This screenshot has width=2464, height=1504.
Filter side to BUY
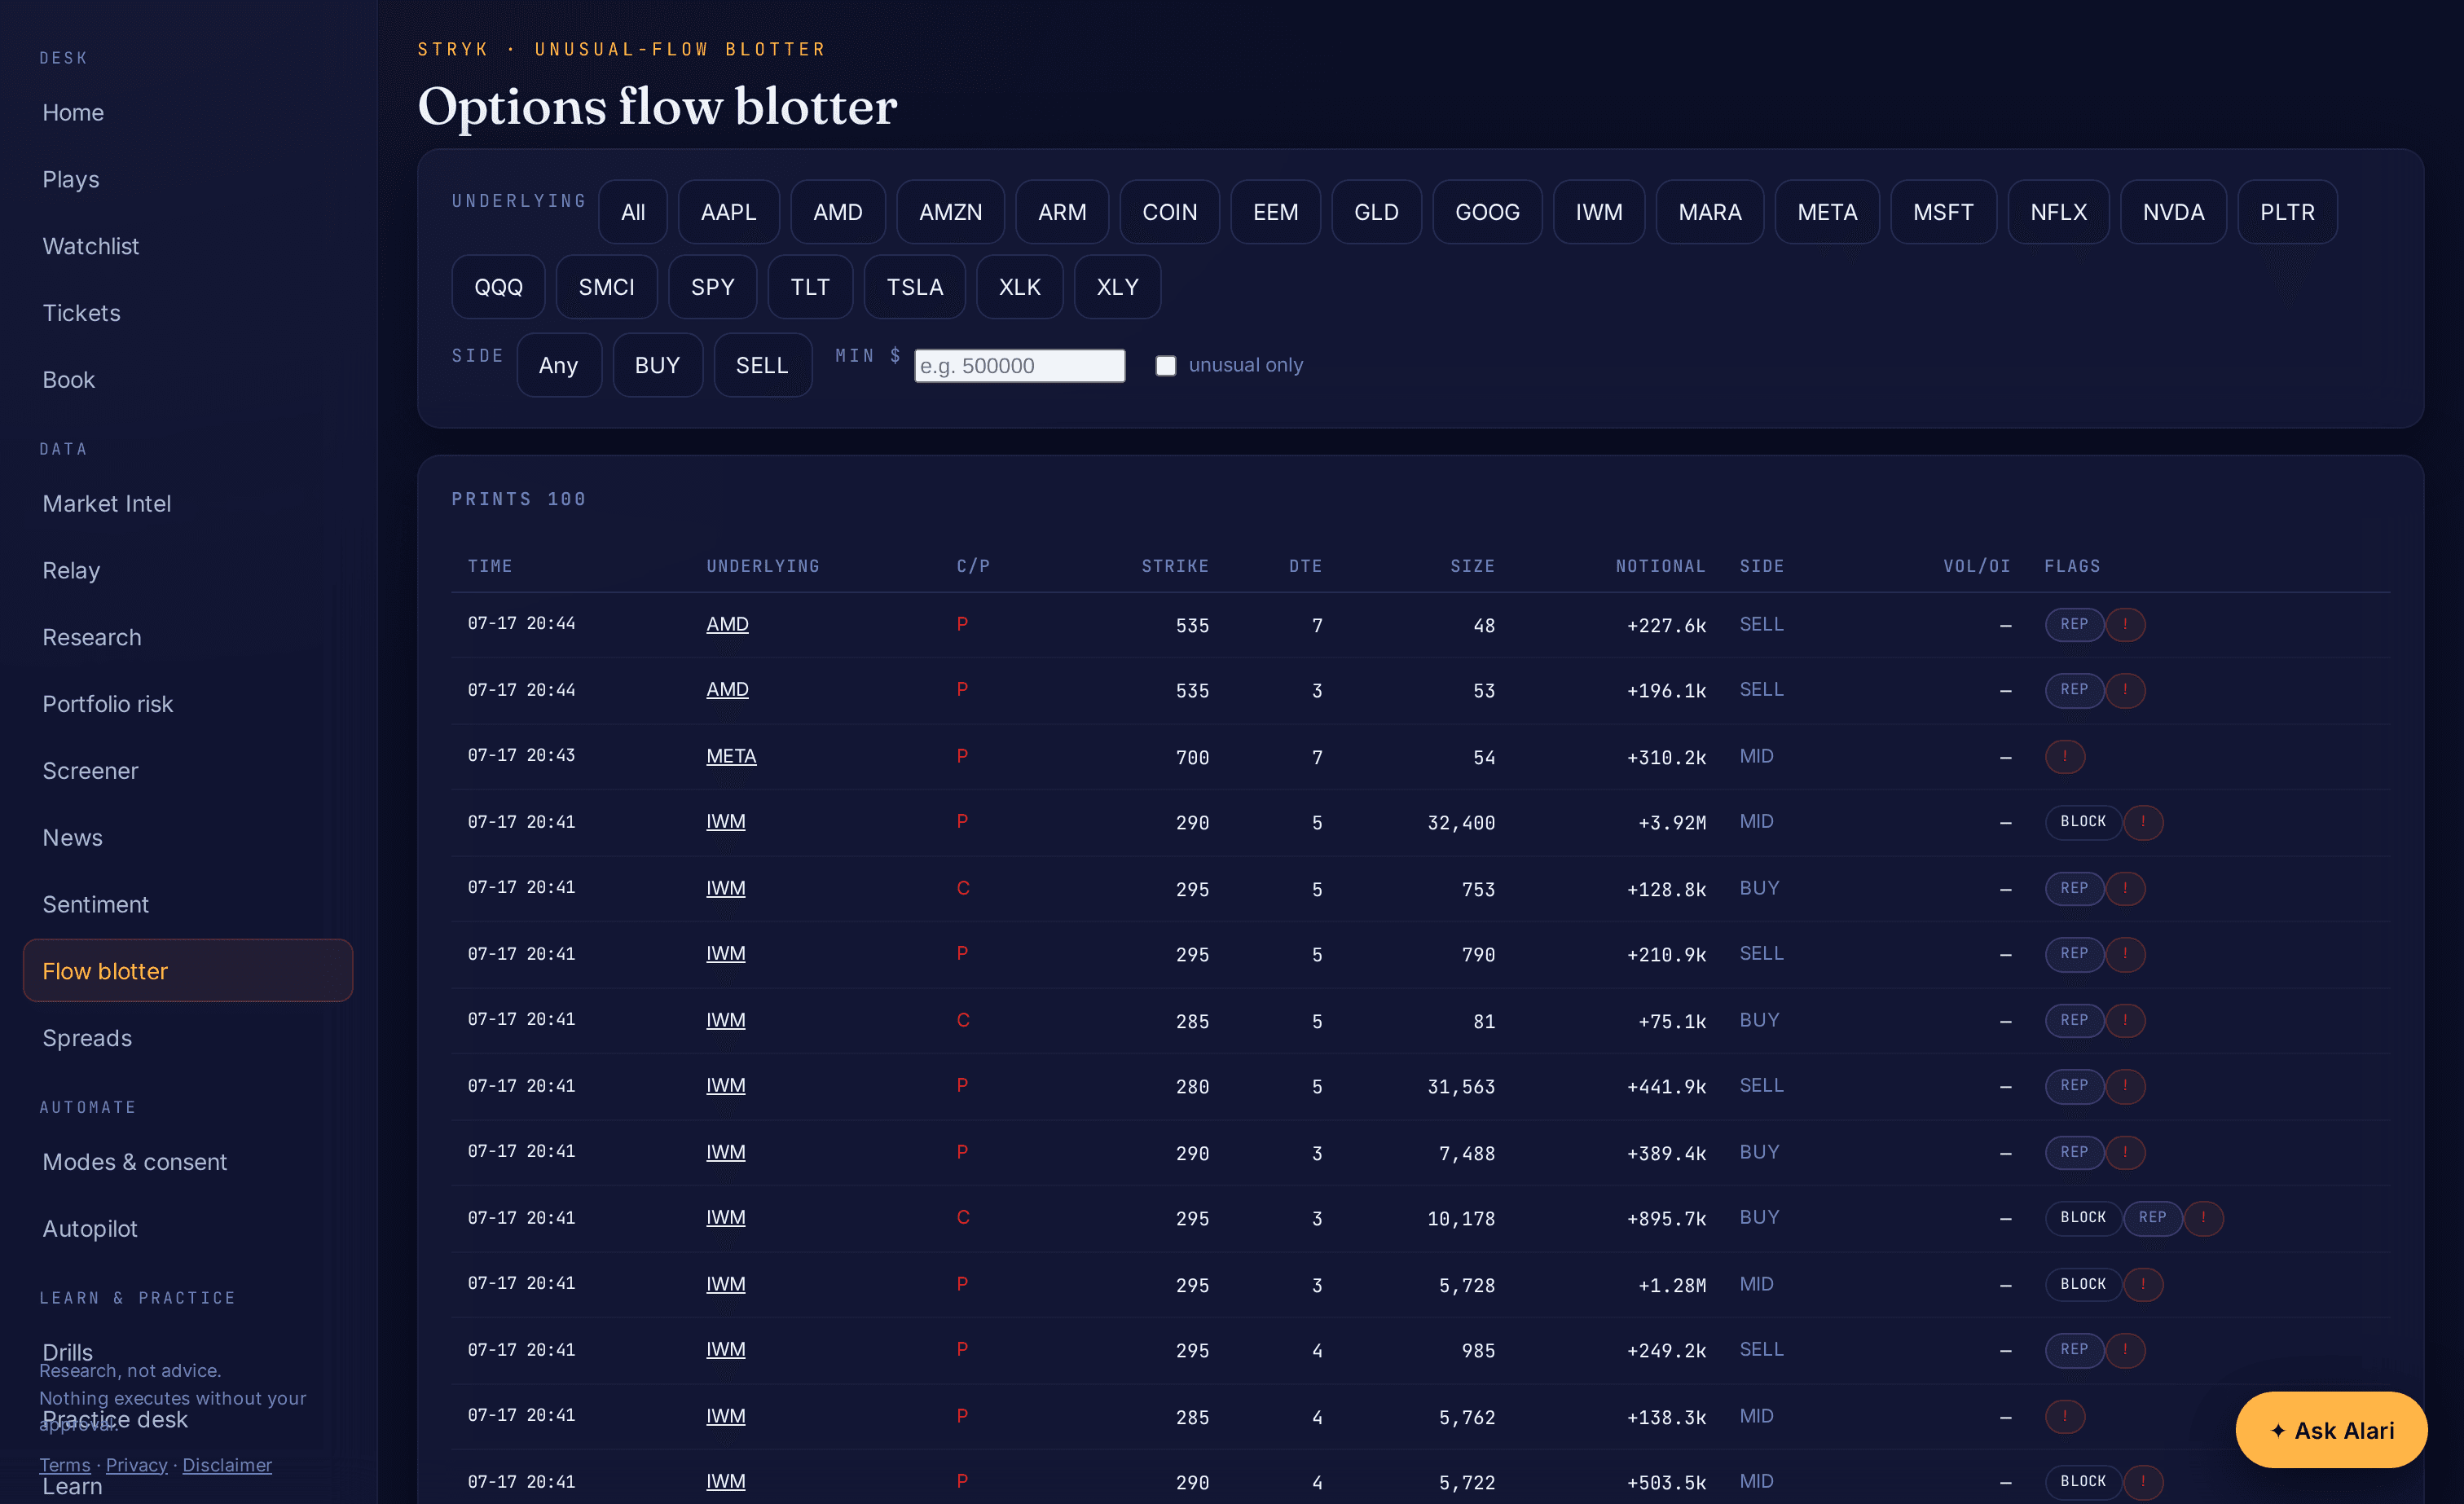pos(657,365)
